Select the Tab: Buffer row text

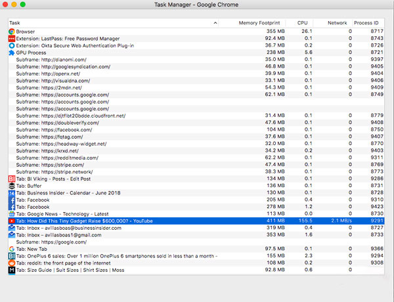[x=29, y=186]
